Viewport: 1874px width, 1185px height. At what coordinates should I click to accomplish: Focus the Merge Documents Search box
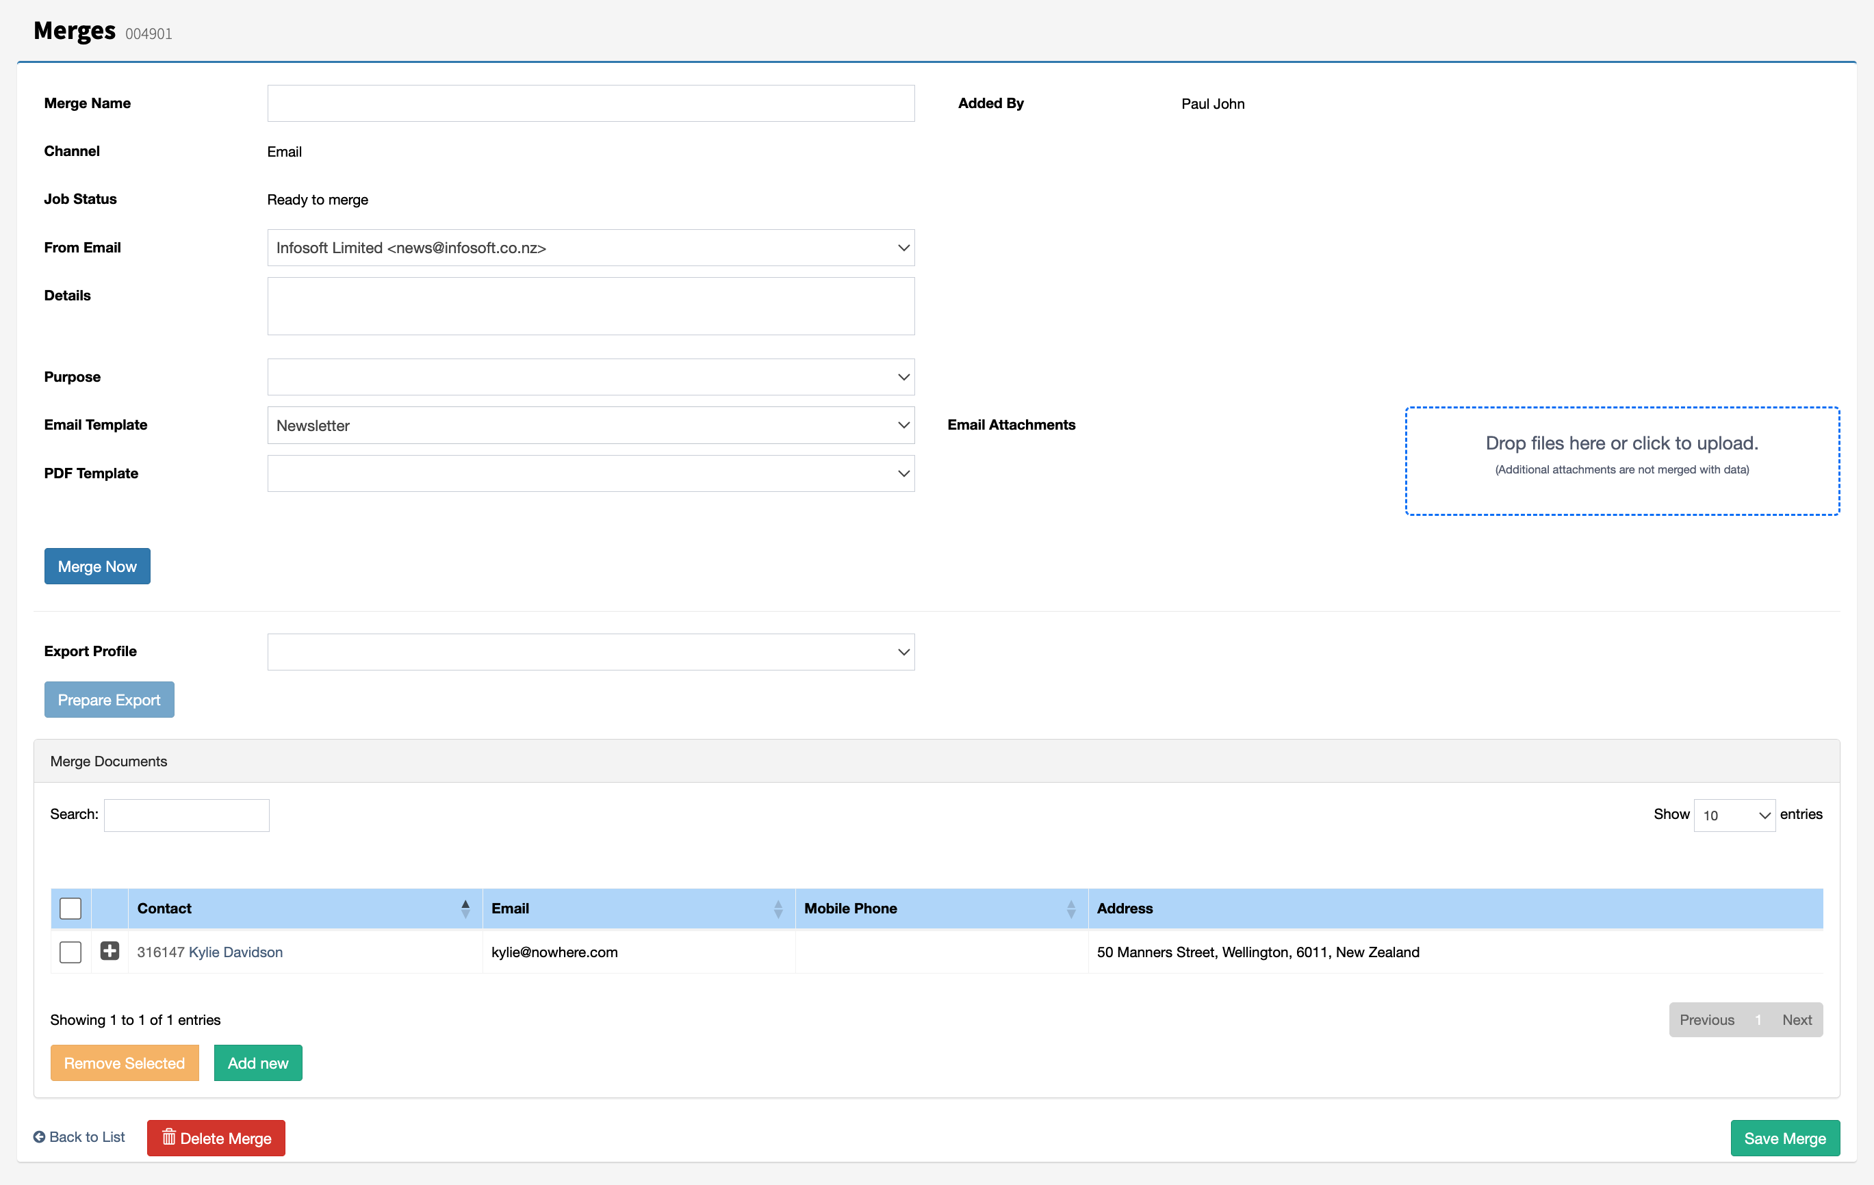(x=187, y=815)
